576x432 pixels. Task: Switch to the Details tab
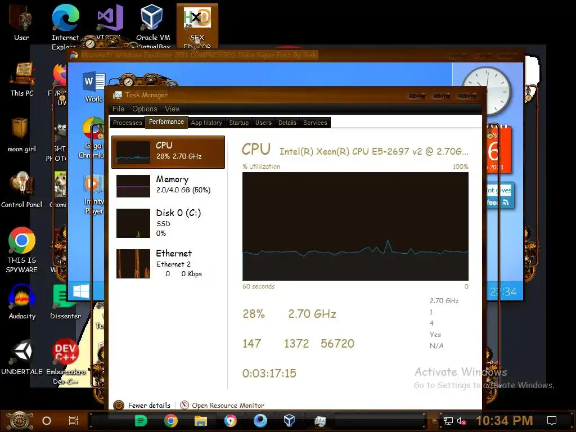[287, 123]
